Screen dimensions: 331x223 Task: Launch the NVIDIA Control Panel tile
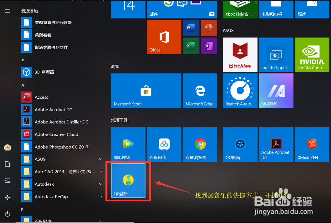(312, 55)
